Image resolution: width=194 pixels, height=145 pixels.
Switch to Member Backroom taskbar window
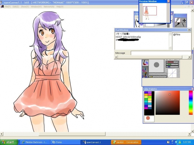click(x=35, y=142)
